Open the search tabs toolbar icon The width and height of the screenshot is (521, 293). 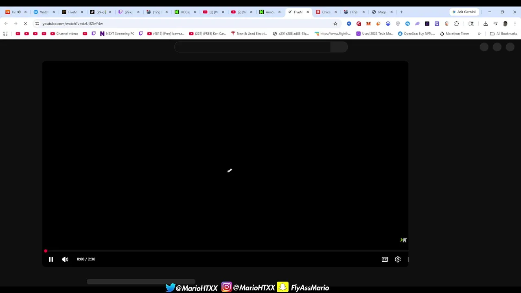tap(471, 24)
